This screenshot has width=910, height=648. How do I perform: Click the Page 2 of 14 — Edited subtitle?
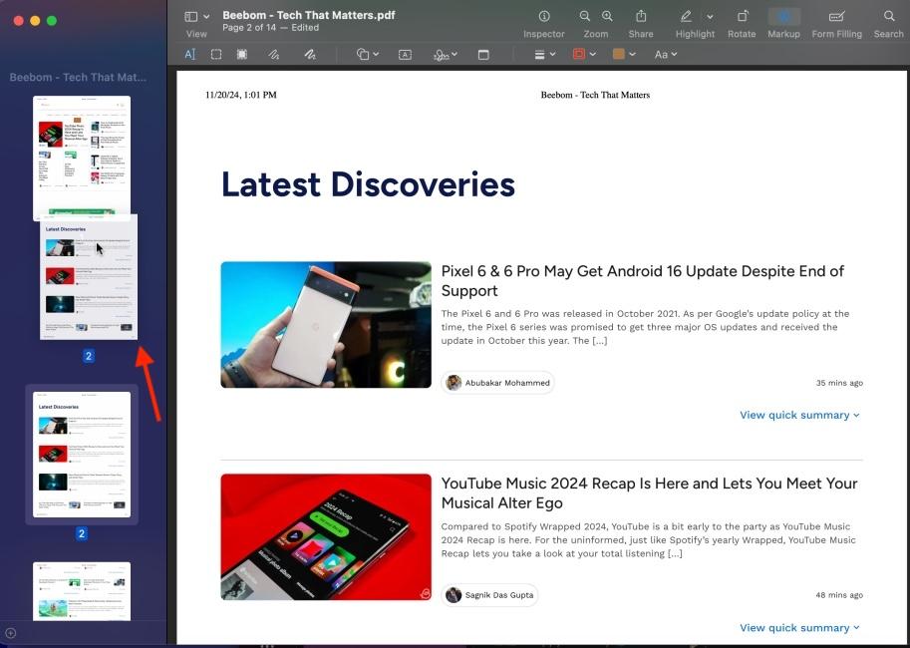(x=270, y=27)
